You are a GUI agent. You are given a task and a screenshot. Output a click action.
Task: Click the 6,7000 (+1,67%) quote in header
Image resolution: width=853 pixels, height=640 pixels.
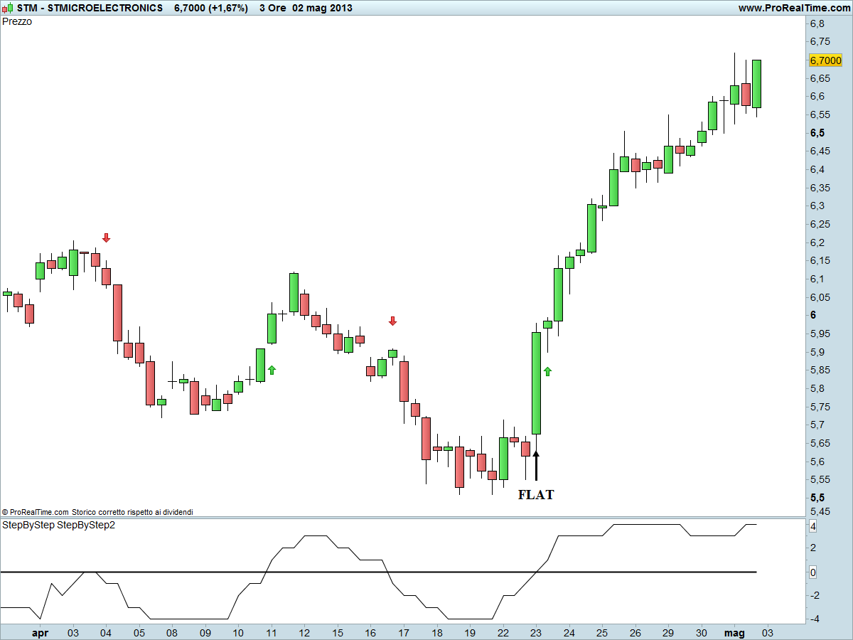pos(210,8)
